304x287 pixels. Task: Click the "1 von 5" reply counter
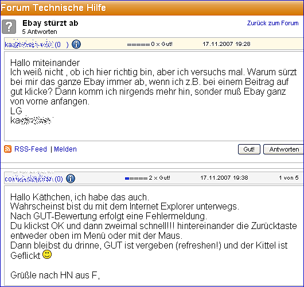289,178
